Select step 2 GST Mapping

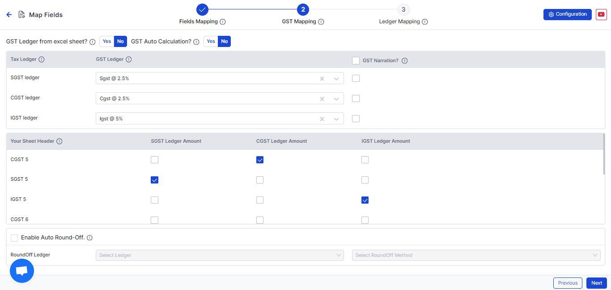[303, 9]
